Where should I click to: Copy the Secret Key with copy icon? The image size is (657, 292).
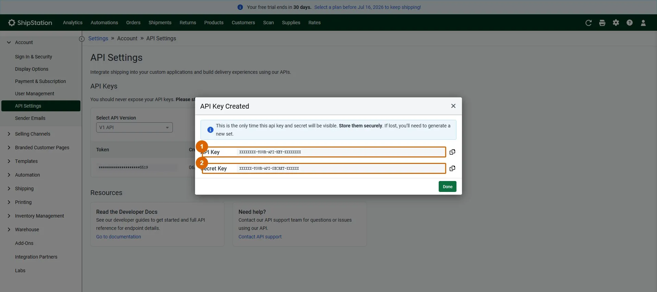coord(452,168)
